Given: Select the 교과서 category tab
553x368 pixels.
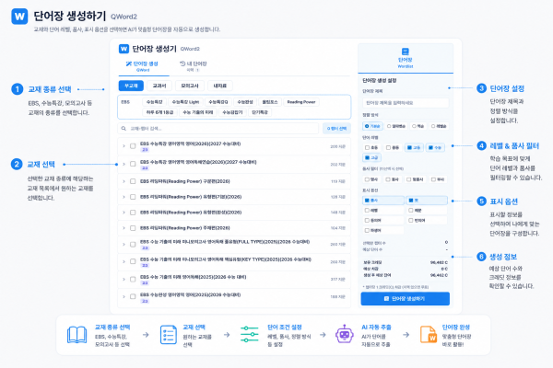Looking at the screenshot, I should (x=159, y=86).
